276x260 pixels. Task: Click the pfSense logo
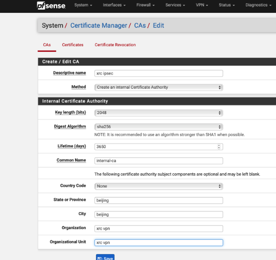pos(51,5)
